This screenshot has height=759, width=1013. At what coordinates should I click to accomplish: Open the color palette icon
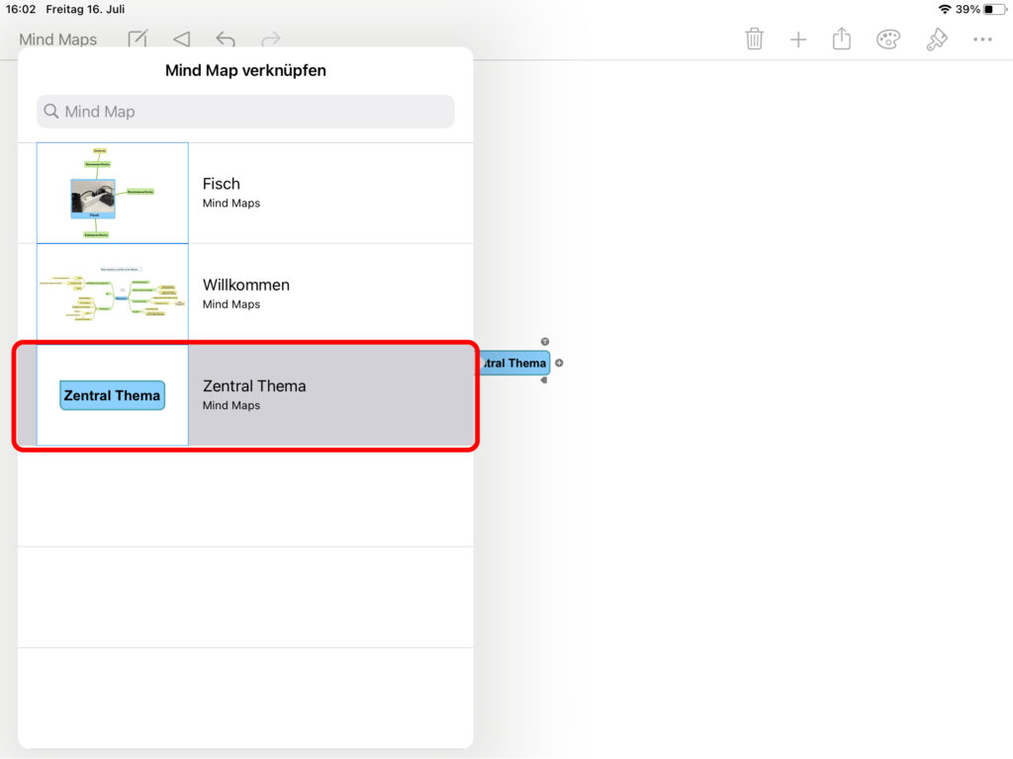(888, 40)
